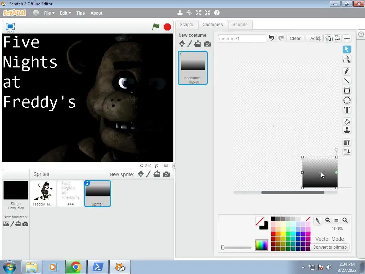Switch to the Scripts tab
This screenshot has height=274, width=365.
pos(186,25)
